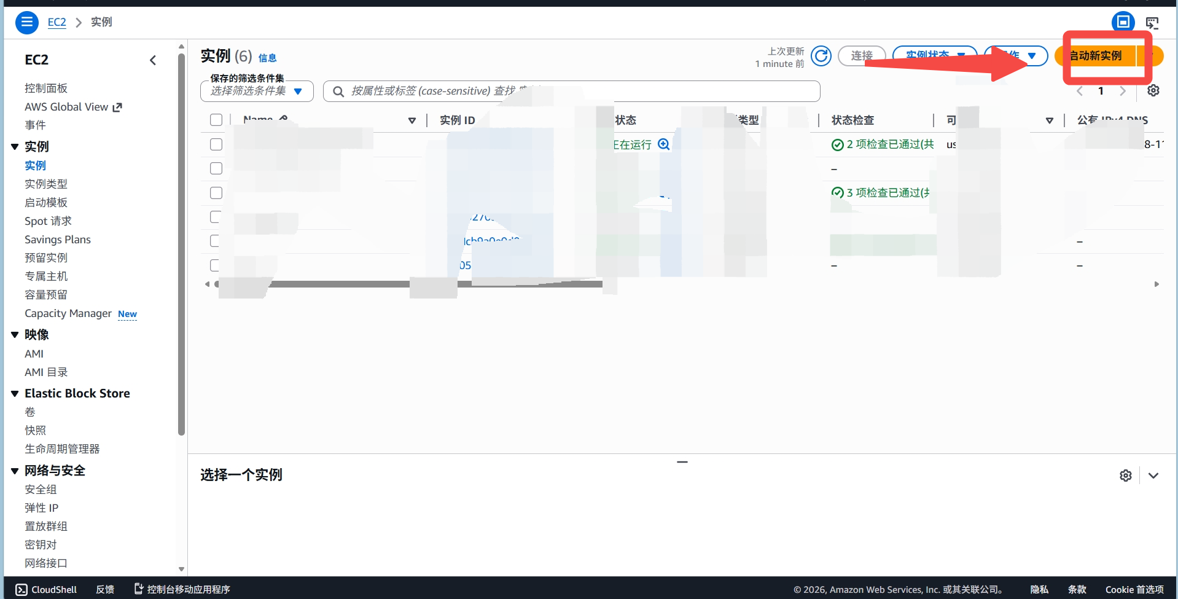
Task: Click the sidebar scrollbar down arrow
Action: coord(181,570)
